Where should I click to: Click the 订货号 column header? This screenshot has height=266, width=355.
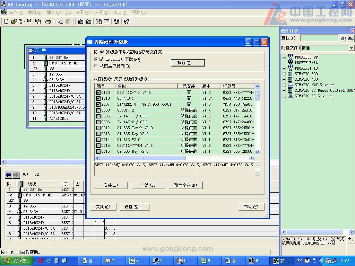(x=237, y=86)
